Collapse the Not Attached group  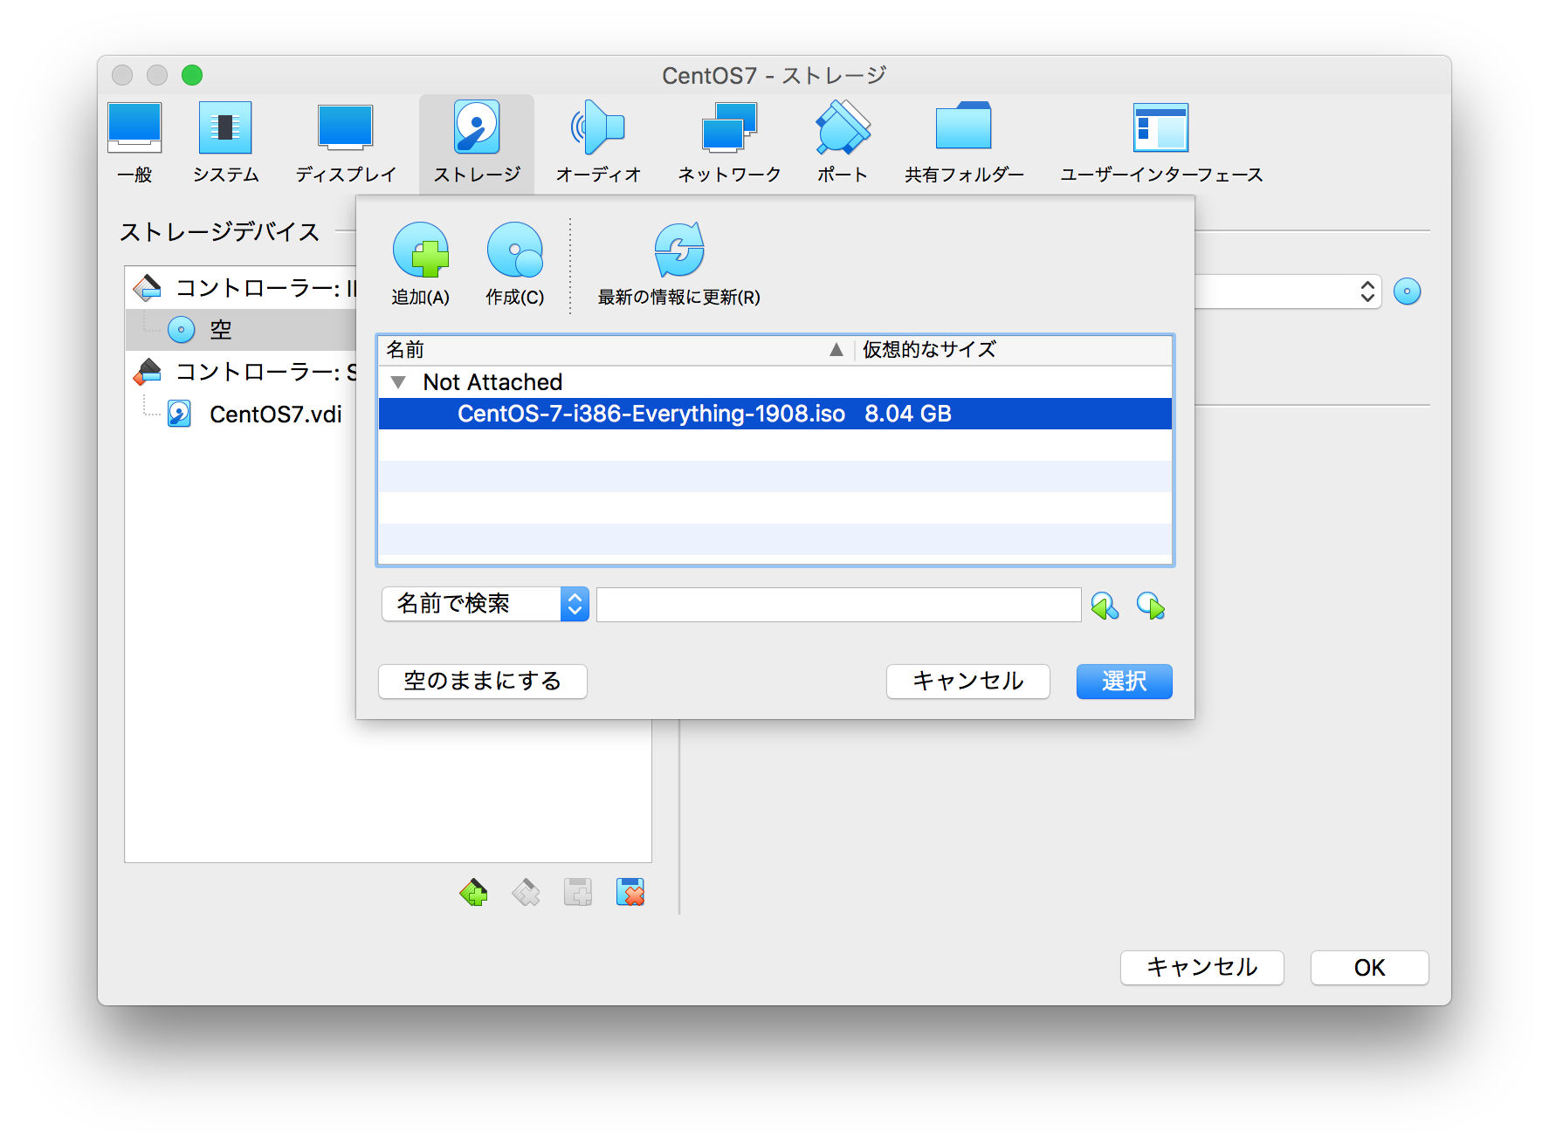click(x=400, y=381)
